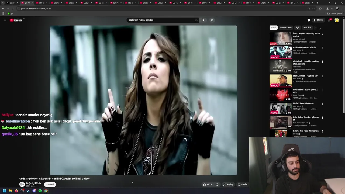345x194 pixels.
Task: Select the Tümü filter chip
Action: click(274, 27)
